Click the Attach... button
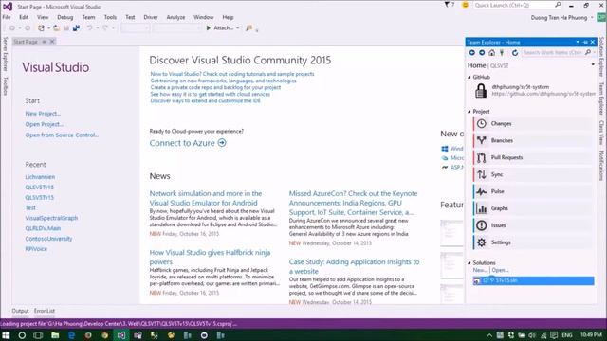The image size is (607, 341). [x=220, y=28]
